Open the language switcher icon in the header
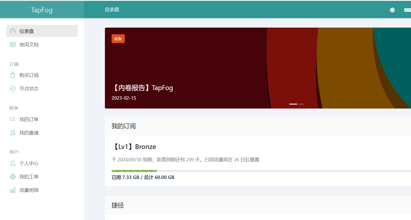Image resolution: width=411 pixels, height=220 pixels. [407, 10]
